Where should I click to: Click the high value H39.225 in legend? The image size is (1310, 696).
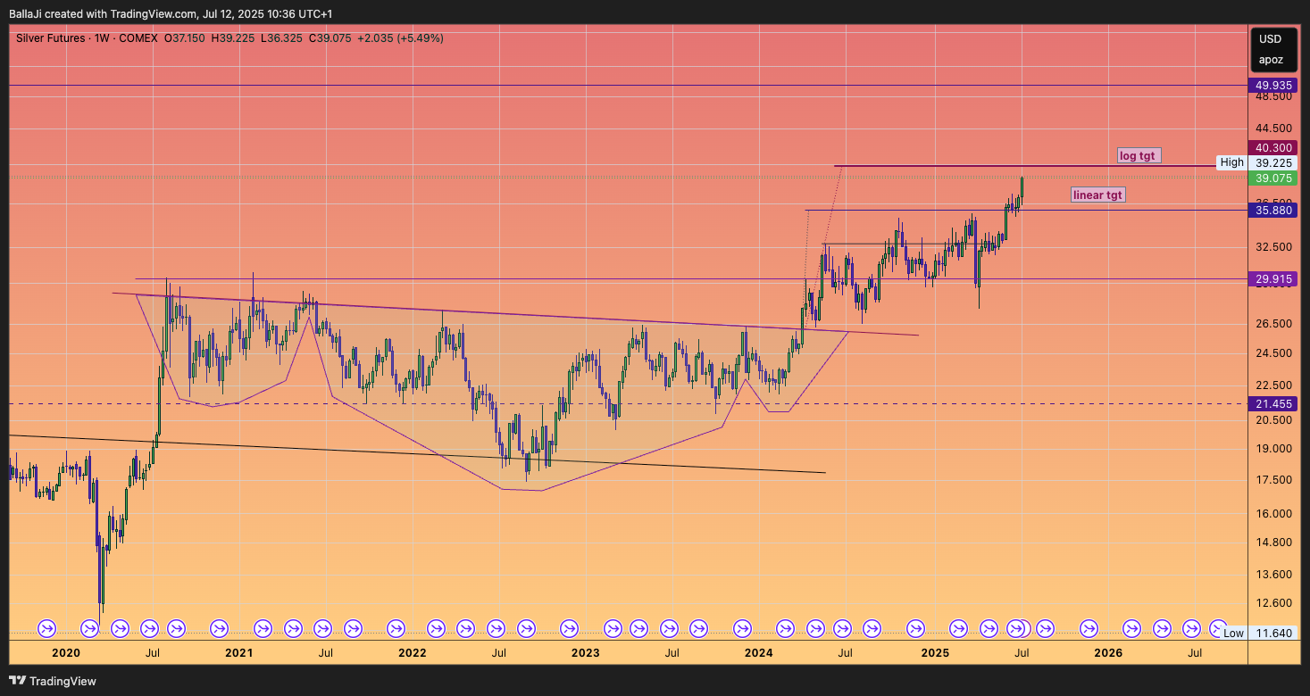232,38
